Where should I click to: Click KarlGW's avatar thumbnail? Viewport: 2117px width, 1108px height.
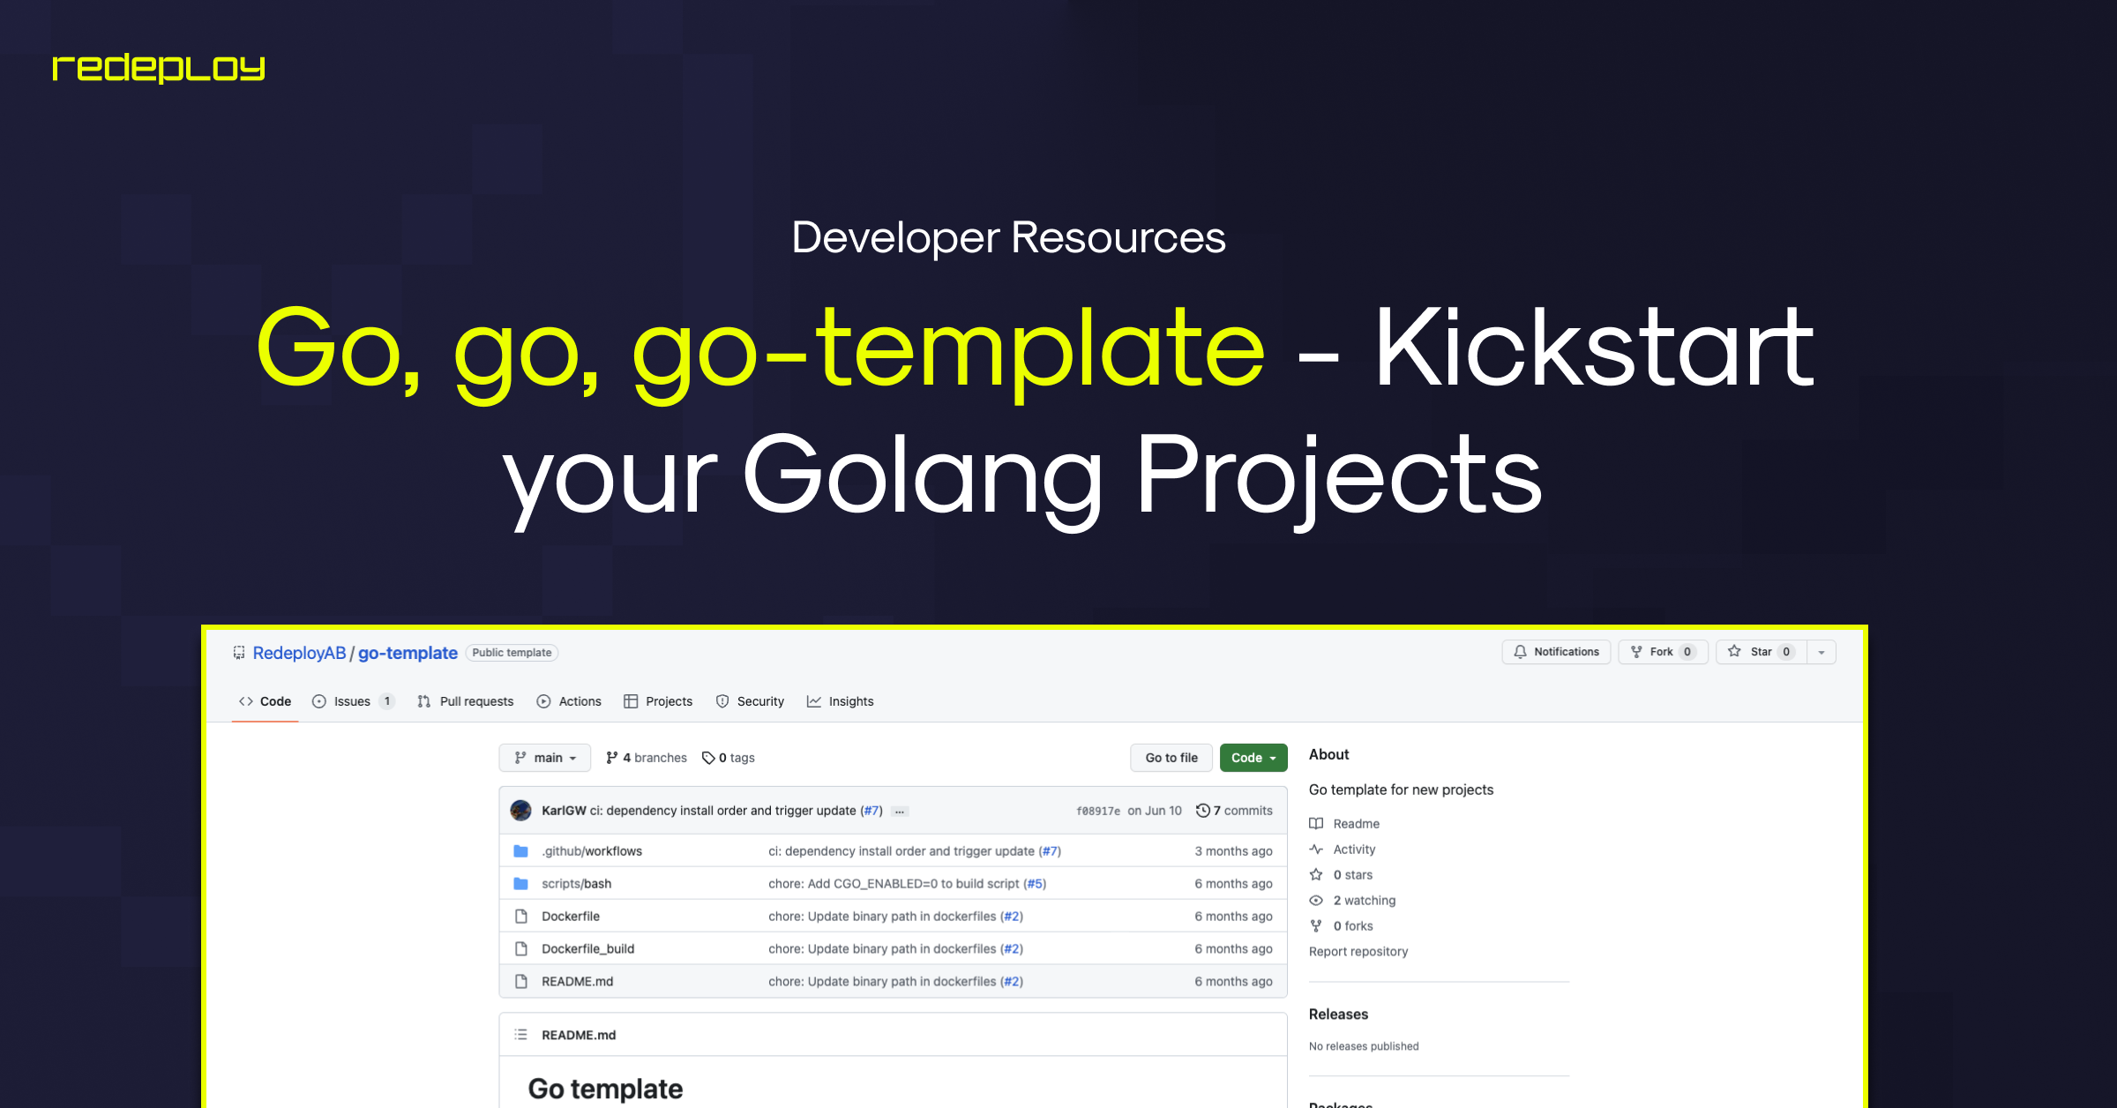(520, 811)
